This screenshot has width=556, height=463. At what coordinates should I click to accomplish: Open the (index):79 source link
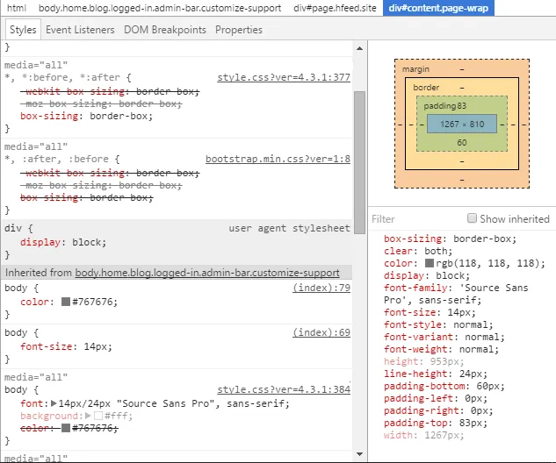tap(321, 288)
